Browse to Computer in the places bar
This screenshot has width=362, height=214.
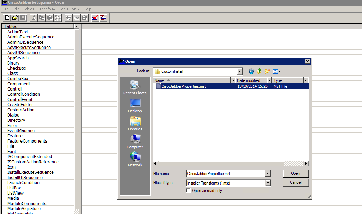135,142
